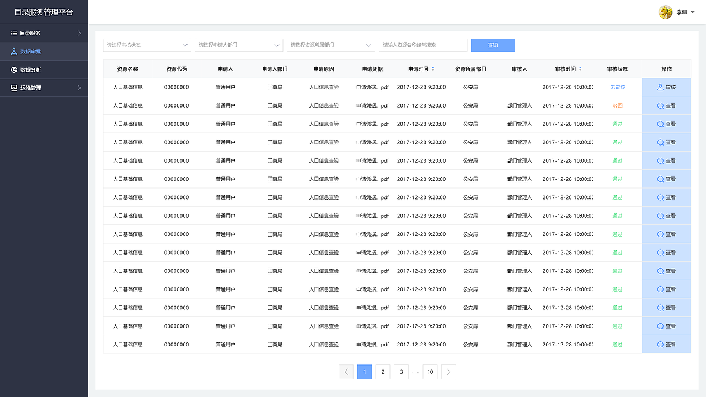This screenshot has width=706, height=397.
Task: Jump to page 10 in pagination
Action: pyautogui.click(x=430, y=372)
